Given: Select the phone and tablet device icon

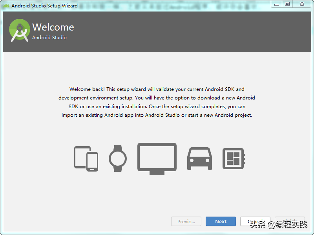Looking at the screenshot, I should 86,159.
